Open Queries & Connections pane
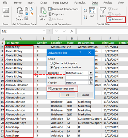Screen dimensions: 128x138 pyautogui.click(x=63, y=9)
